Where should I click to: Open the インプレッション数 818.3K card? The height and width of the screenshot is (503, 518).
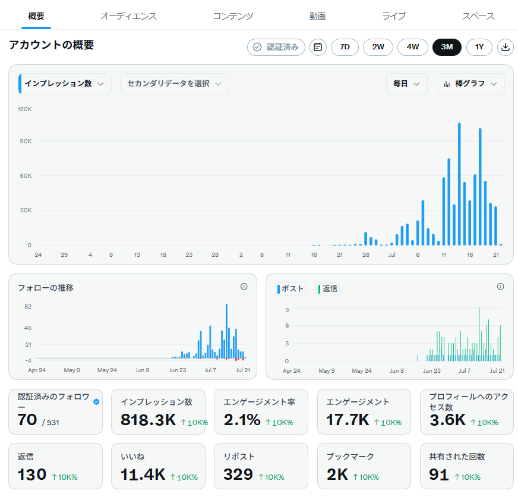[x=158, y=411]
